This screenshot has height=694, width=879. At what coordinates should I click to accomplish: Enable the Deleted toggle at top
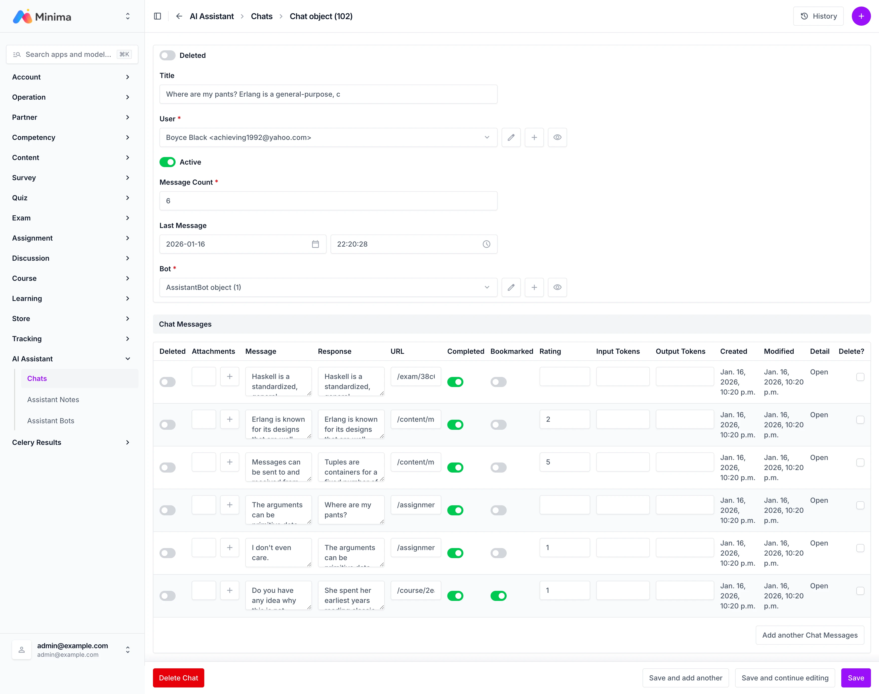pos(167,55)
